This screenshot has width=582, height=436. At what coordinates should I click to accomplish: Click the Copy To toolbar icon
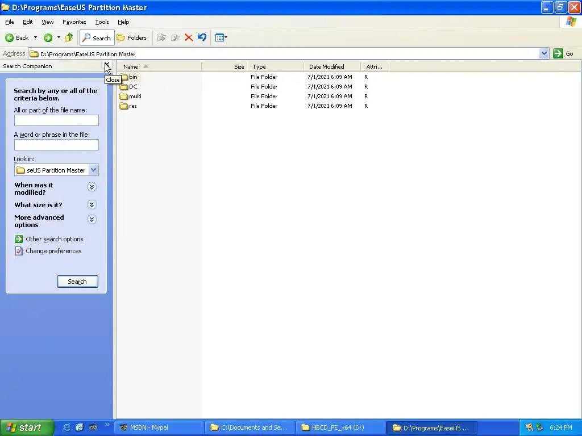tap(175, 37)
